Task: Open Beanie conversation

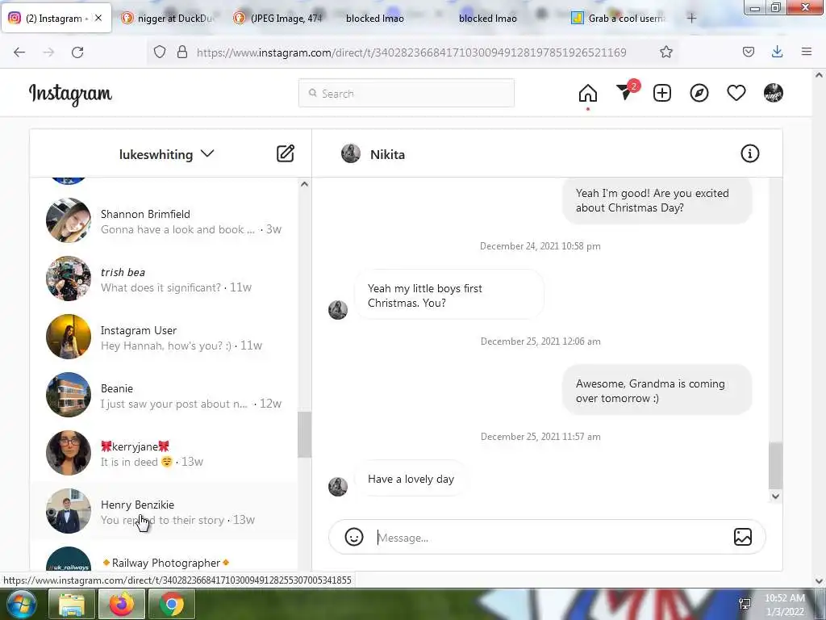Action: (163, 395)
